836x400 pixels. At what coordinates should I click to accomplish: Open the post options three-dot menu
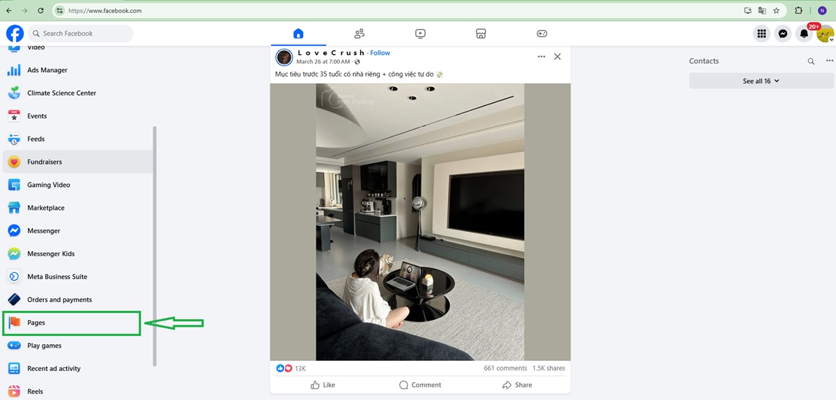point(541,56)
